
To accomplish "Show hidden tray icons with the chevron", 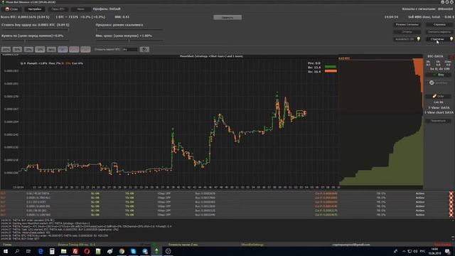I will 404,251.
